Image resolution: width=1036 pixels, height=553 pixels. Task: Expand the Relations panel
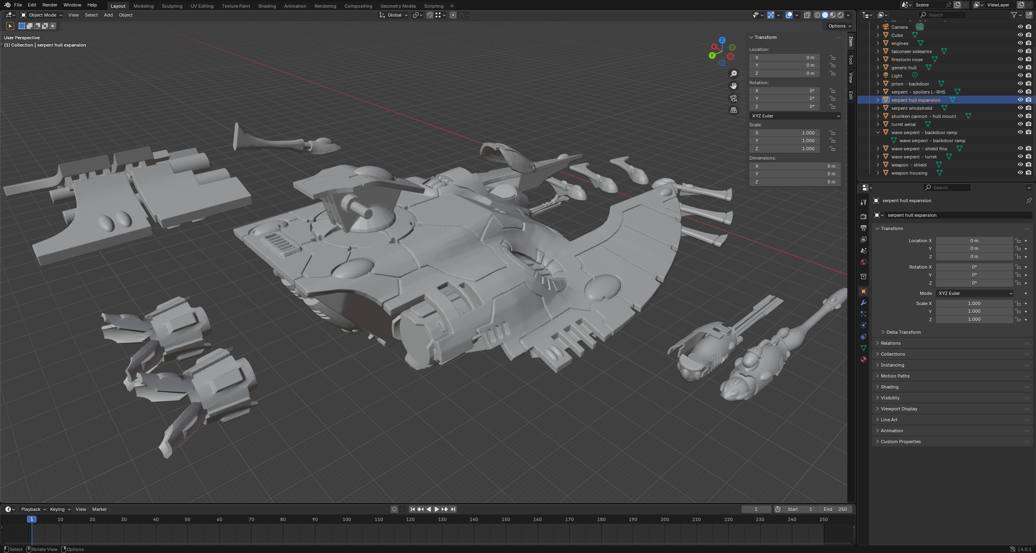pyautogui.click(x=890, y=343)
